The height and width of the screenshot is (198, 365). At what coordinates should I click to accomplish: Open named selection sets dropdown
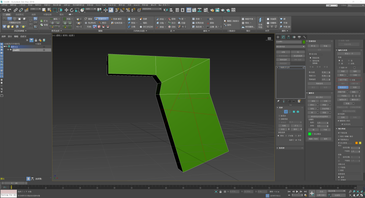pos(151,9)
